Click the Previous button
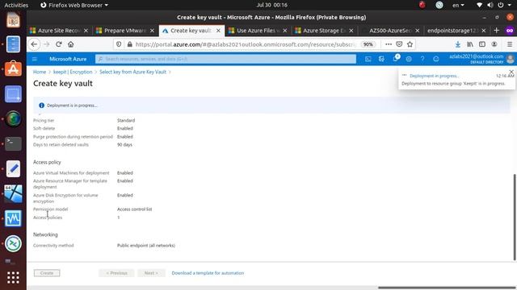Screen dimensions: 517x290 [x=116, y=273]
